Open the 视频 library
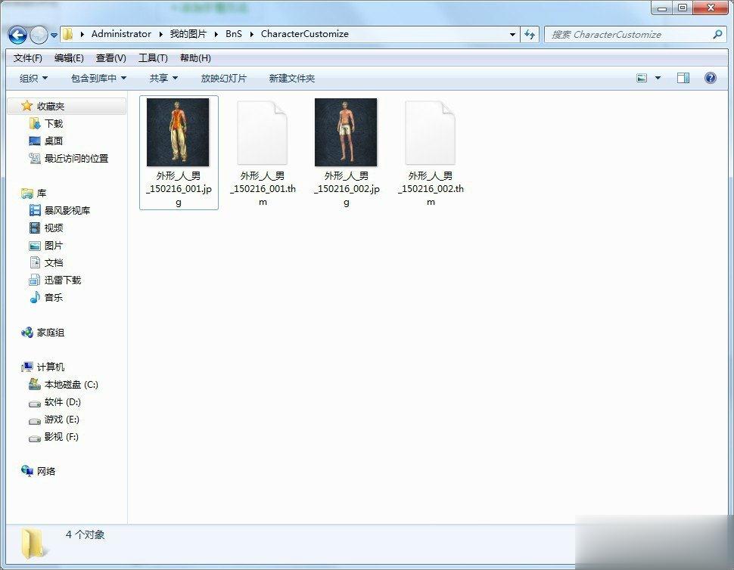Viewport: 734px width, 570px height. tap(54, 228)
